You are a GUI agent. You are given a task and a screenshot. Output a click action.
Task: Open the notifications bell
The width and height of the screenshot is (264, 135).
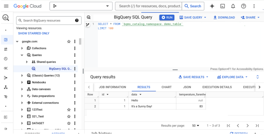point(233,6)
